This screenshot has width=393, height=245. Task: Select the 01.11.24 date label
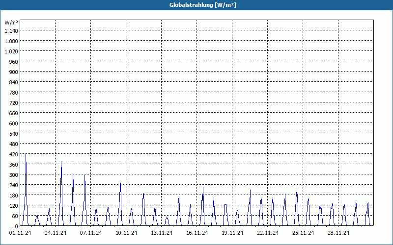tap(20, 233)
